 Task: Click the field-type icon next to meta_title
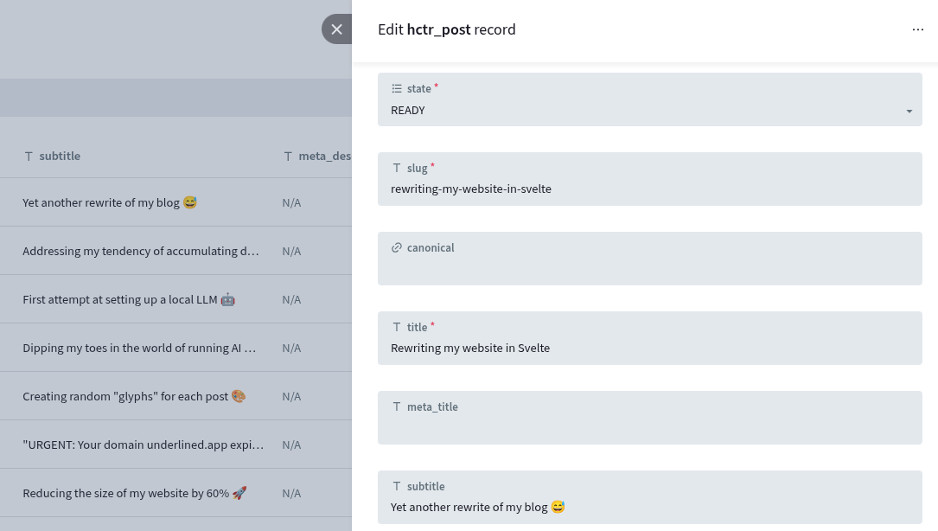(x=397, y=406)
